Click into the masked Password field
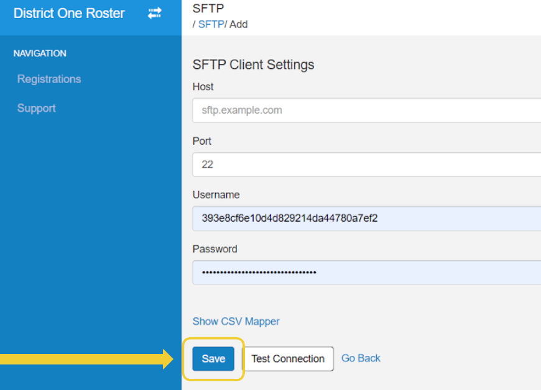 pos(366,272)
